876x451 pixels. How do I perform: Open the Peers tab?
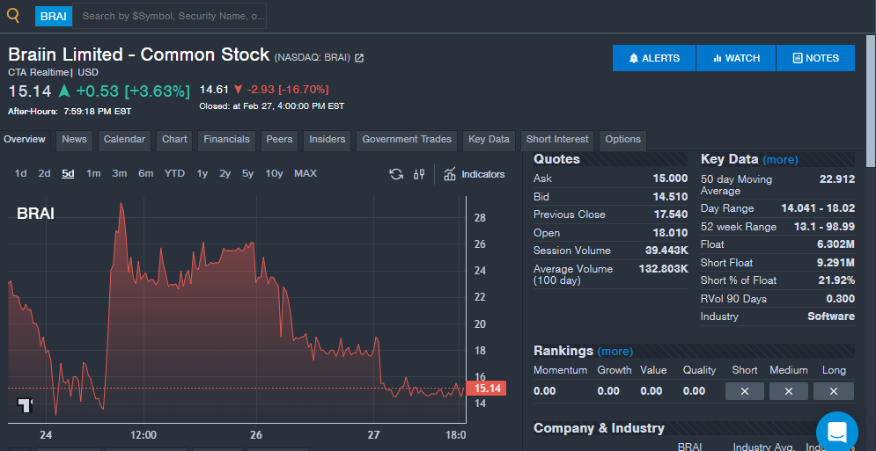pos(279,140)
